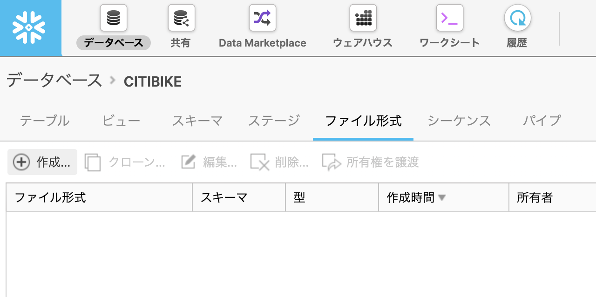View the 履歴 (History) icon
596x297 pixels.
pos(517,18)
